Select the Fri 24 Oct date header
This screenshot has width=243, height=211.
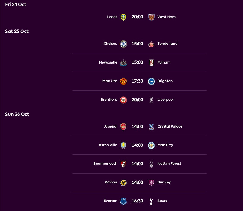(15, 5)
